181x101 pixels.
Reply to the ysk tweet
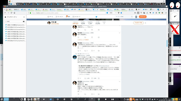(79, 78)
